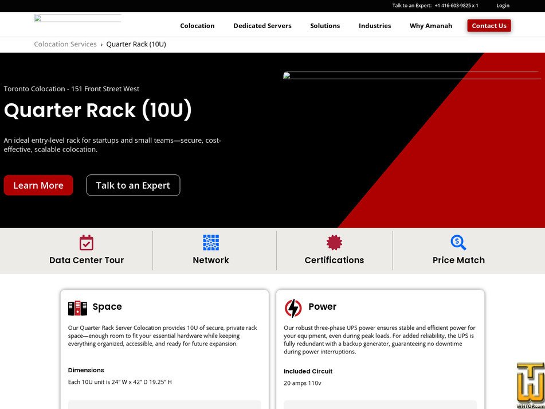Click the Space server racks icon
545x409 pixels.
coord(77,308)
